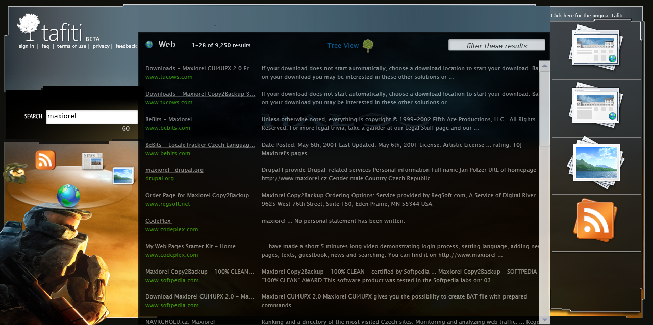Click www.tucows.com URL under GUI4UPX download result
The image size is (653, 325).
point(169,77)
